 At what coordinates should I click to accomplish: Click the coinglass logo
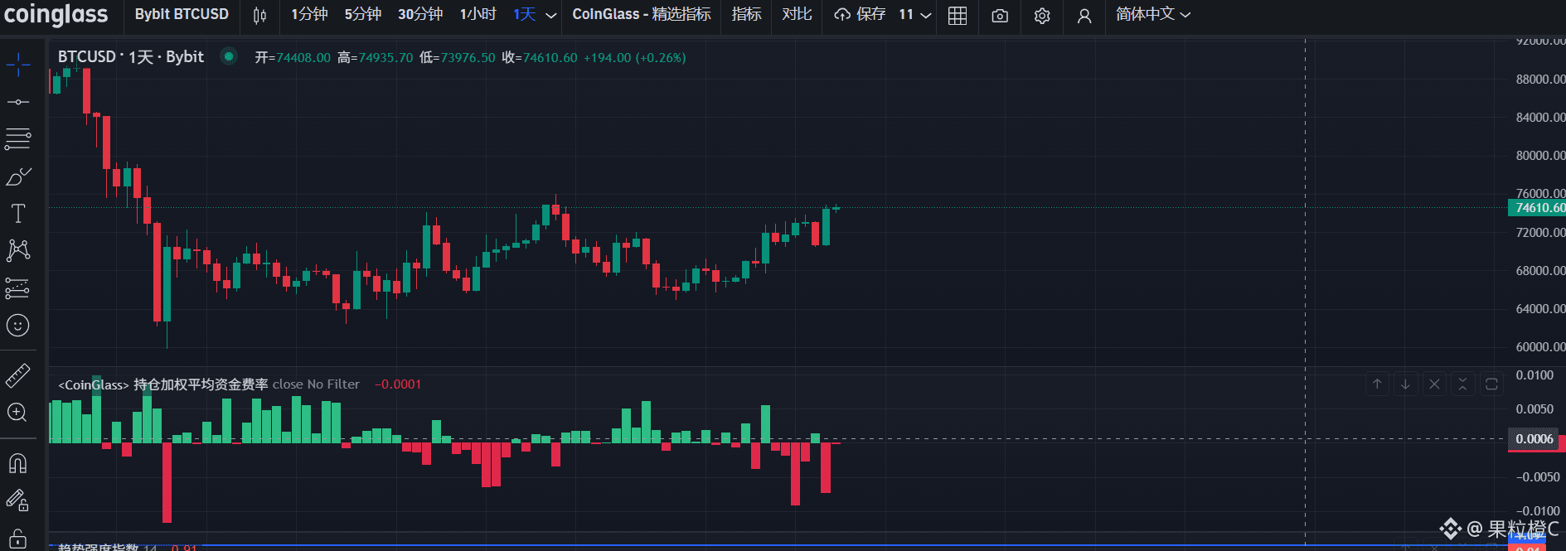[56, 14]
